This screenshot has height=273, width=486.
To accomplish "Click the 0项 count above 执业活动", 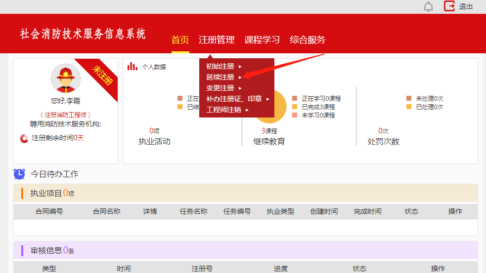I will point(154,131).
